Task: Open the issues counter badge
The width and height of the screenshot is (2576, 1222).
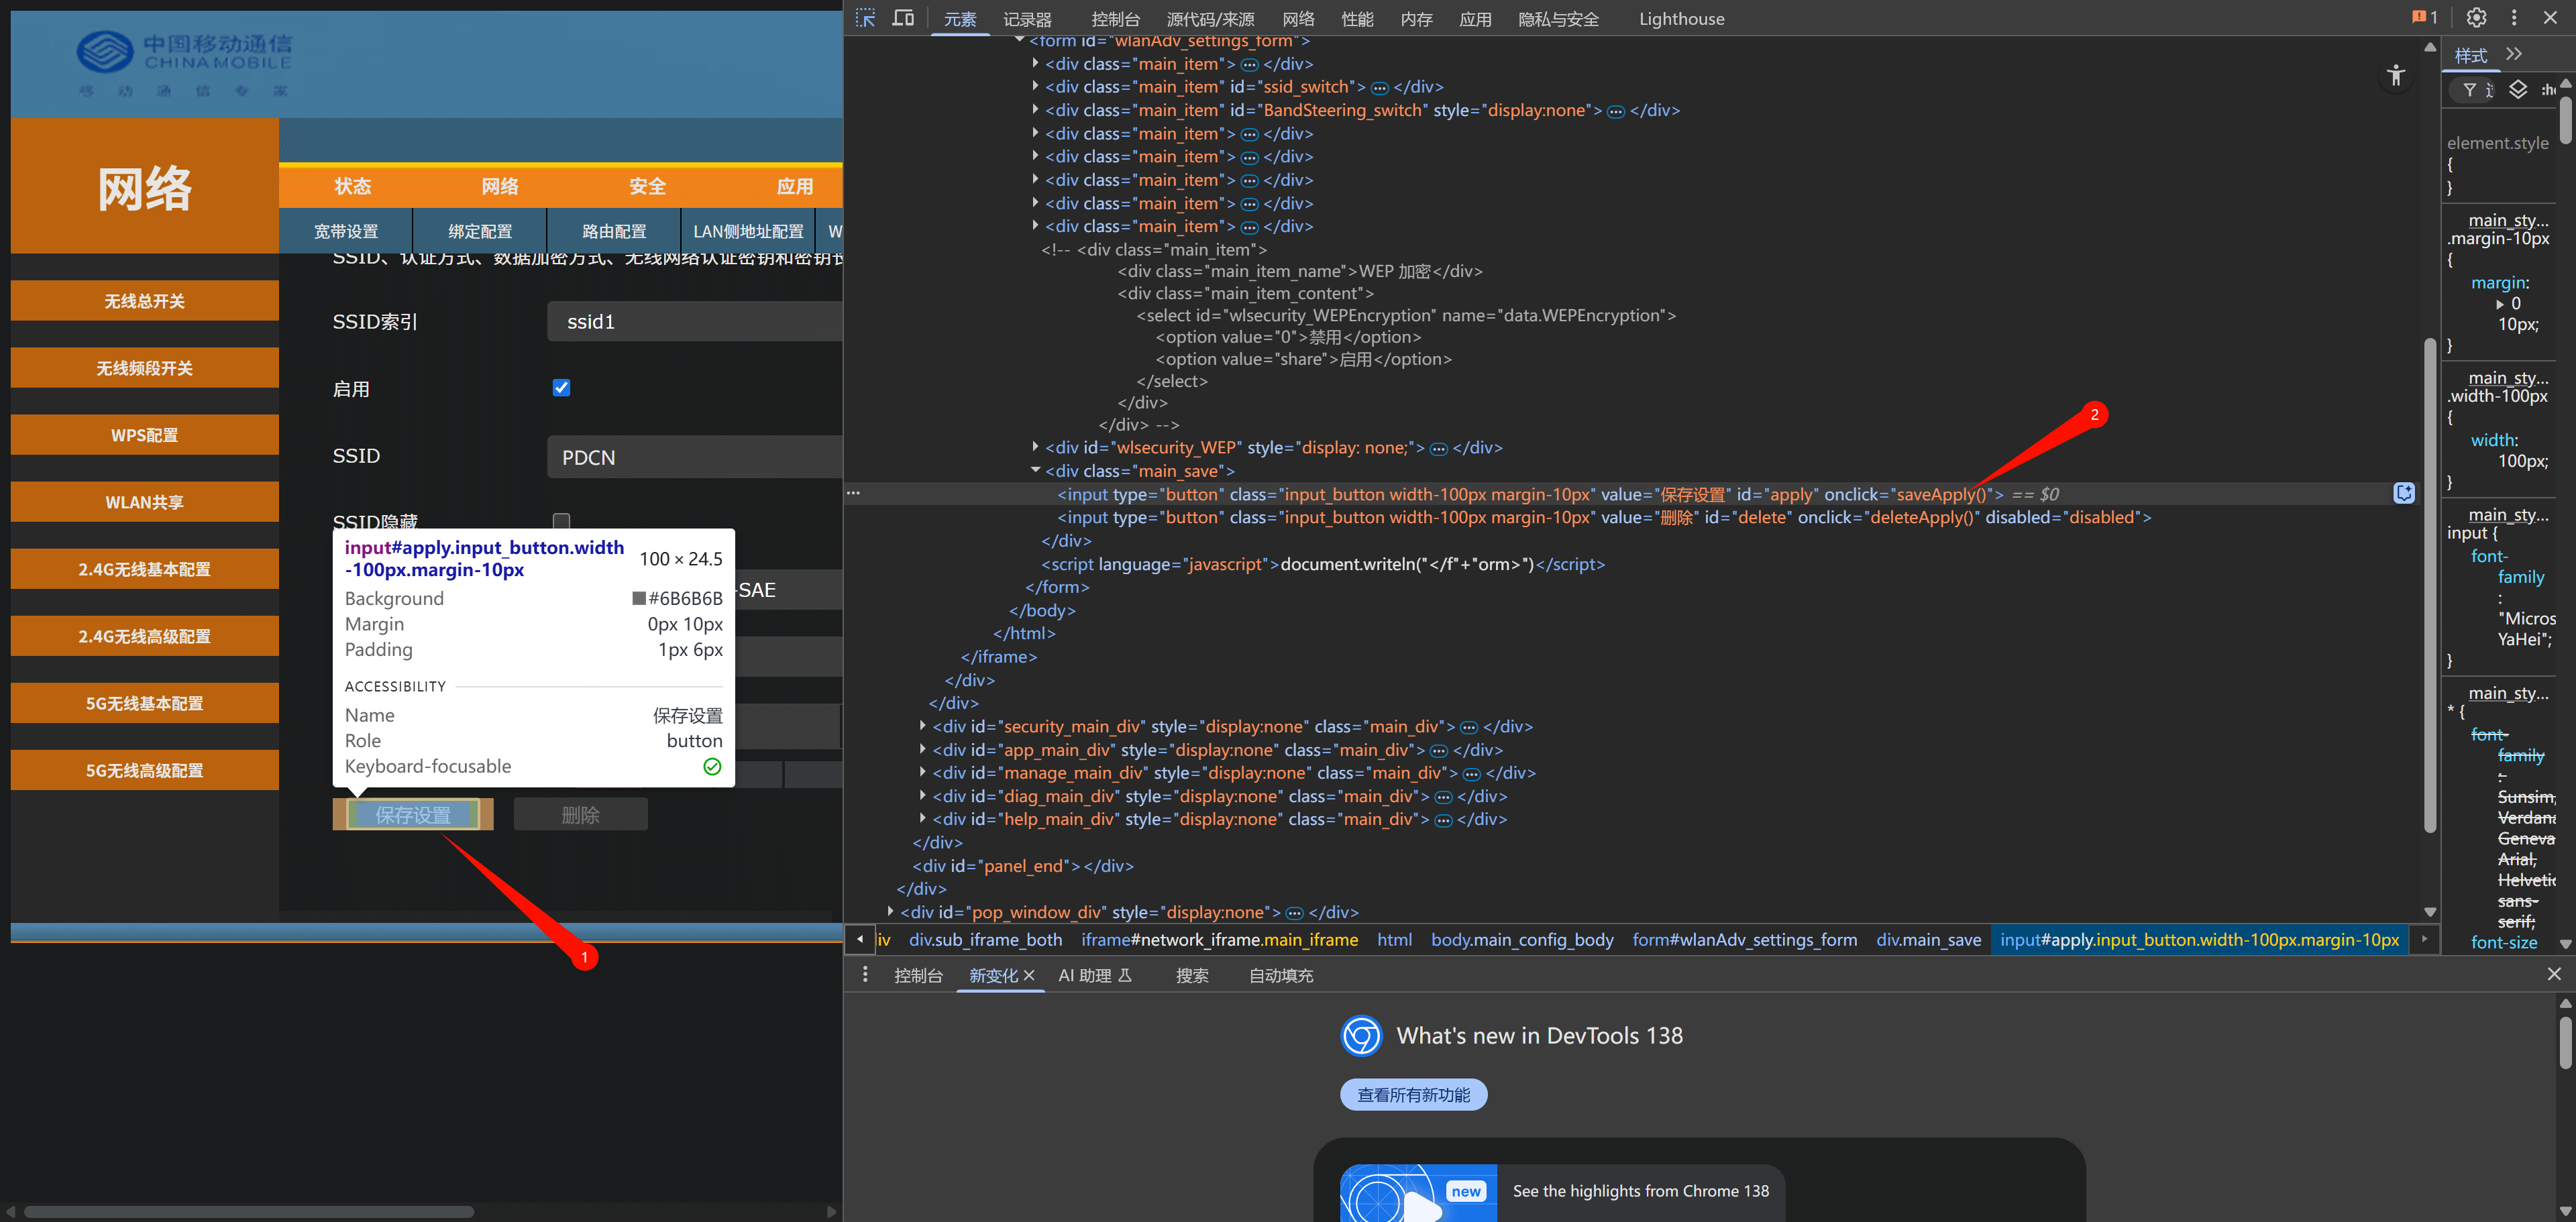Action: pos(2424,18)
